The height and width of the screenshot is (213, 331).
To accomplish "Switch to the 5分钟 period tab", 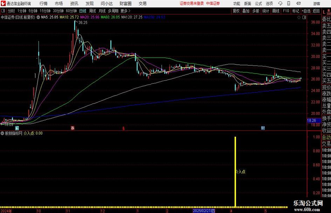I will tap(33, 11).
